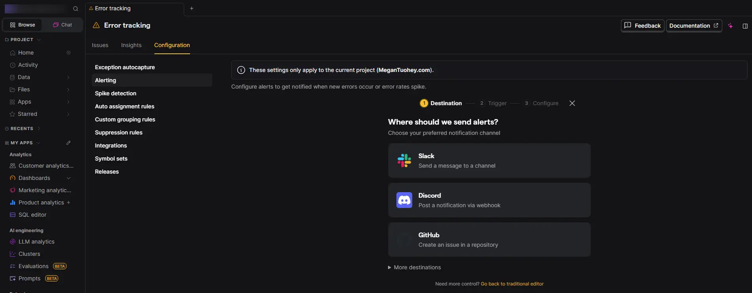Expand More destinations disclosure

(x=414, y=267)
